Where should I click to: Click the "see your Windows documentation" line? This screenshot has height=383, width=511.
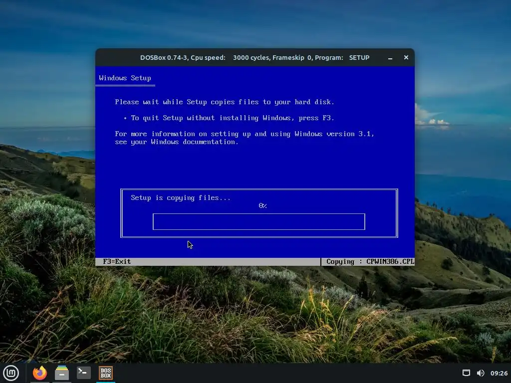coord(176,142)
